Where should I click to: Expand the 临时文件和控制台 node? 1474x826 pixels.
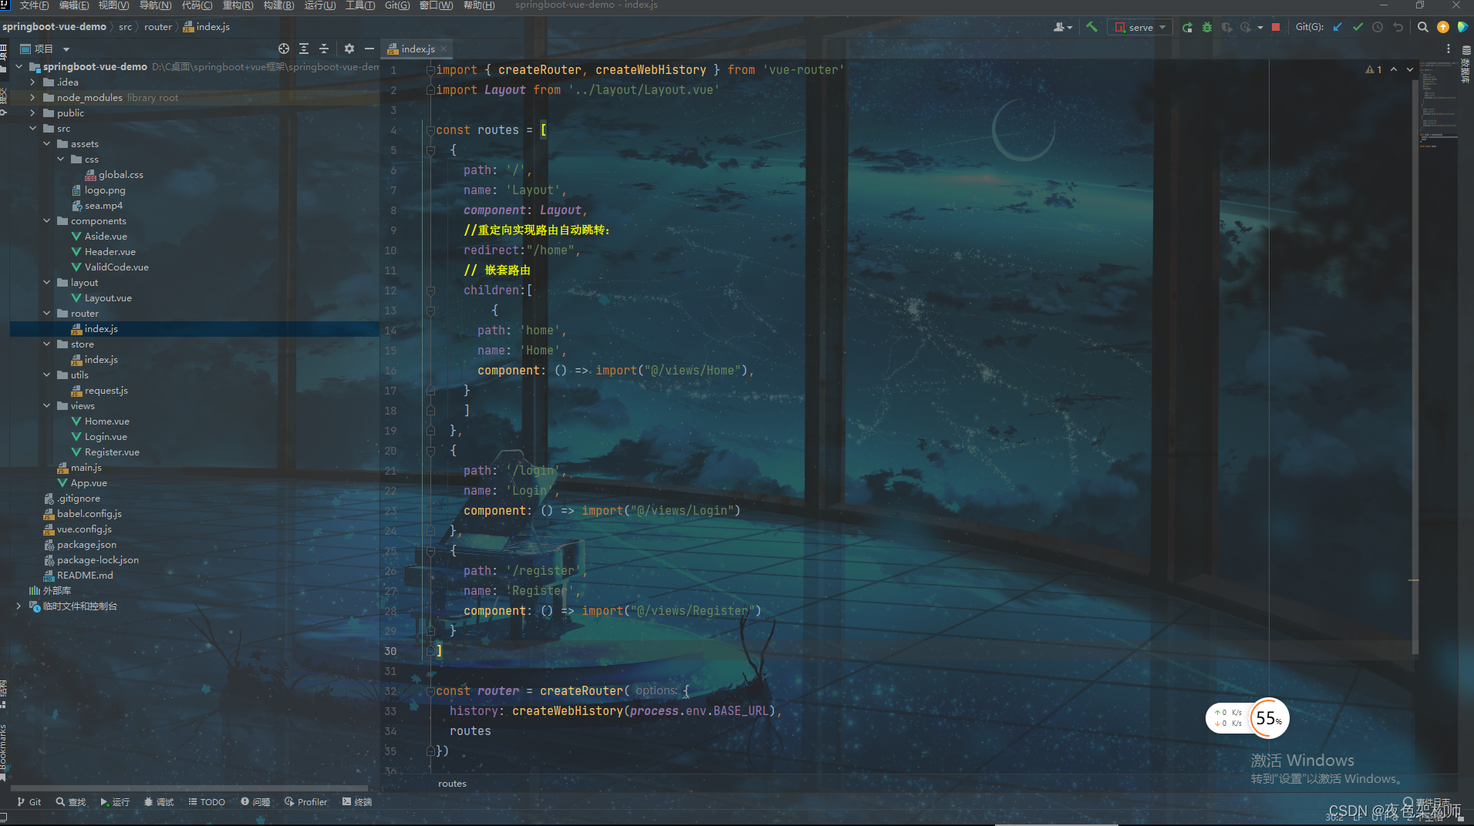pyautogui.click(x=19, y=606)
